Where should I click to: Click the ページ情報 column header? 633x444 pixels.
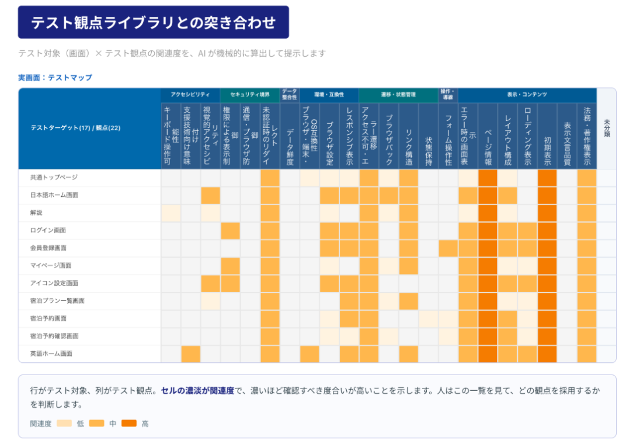(x=488, y=136)
